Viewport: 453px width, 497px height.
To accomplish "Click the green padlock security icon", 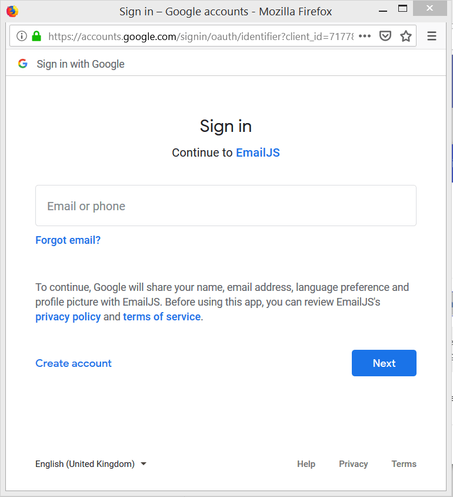I will (x=36, y=36).
